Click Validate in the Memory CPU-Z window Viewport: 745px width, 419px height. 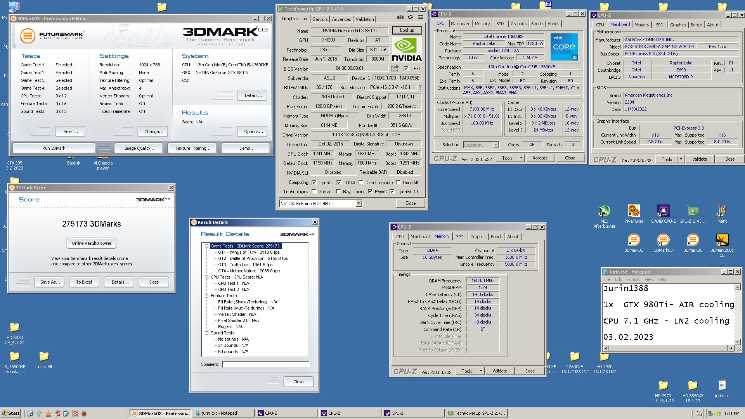500,371
